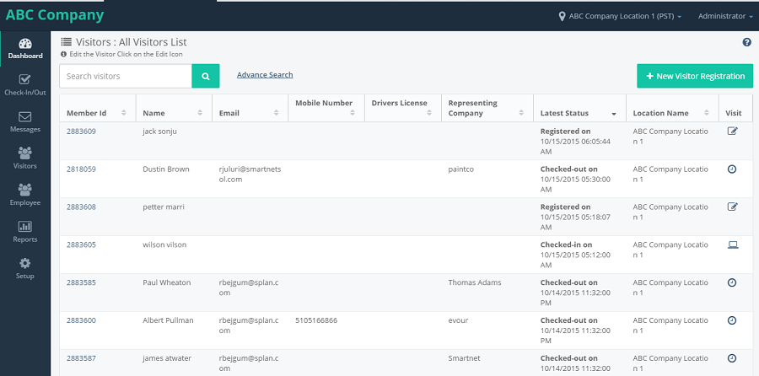Click the list icon beside Visitors title
Screen dimensions: 759x376
[x=67, y=42]
